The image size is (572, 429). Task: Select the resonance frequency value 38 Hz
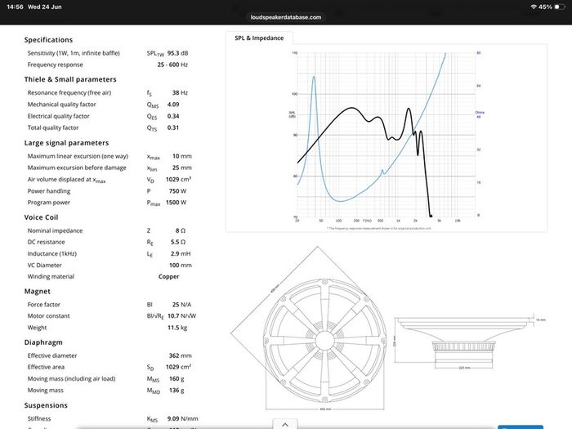point(181,92)
